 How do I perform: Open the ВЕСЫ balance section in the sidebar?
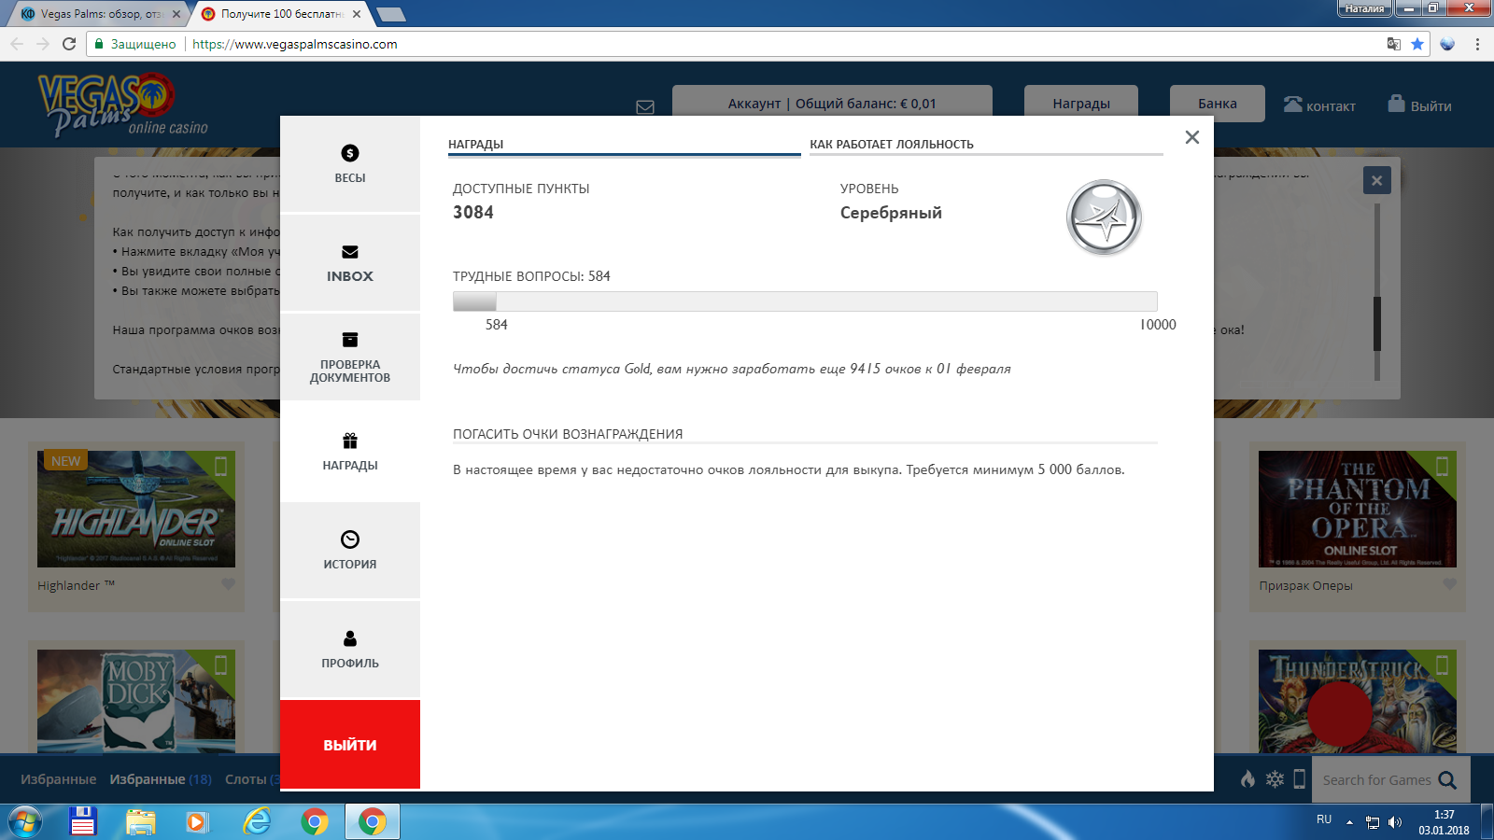350,164
